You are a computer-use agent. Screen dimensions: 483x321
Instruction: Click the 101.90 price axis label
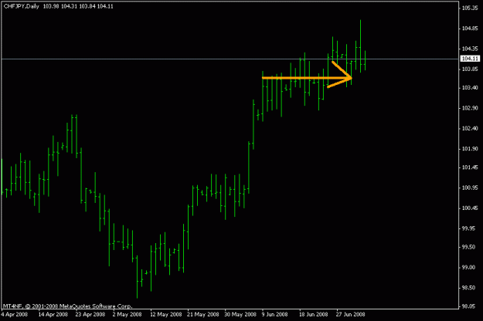[470, 148]
